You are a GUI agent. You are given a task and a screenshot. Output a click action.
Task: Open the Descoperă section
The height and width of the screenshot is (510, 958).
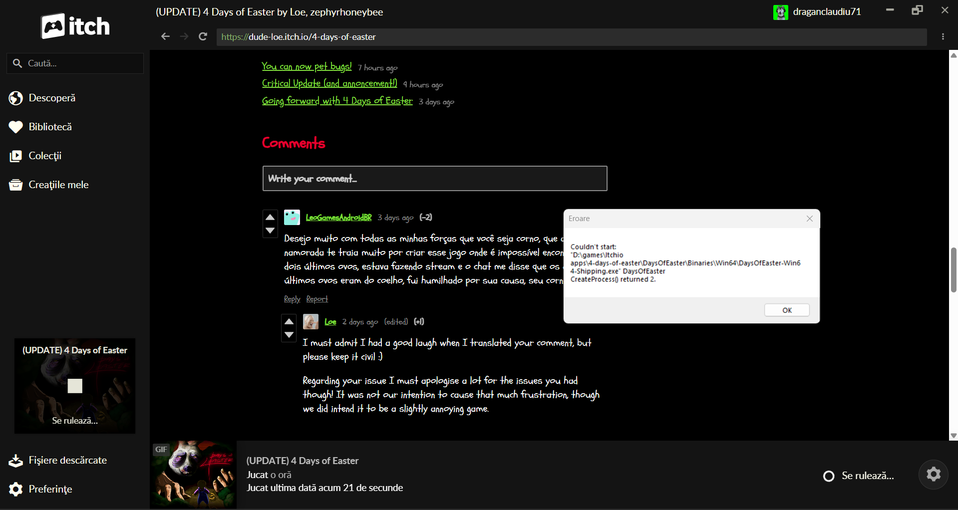point(52,98)
